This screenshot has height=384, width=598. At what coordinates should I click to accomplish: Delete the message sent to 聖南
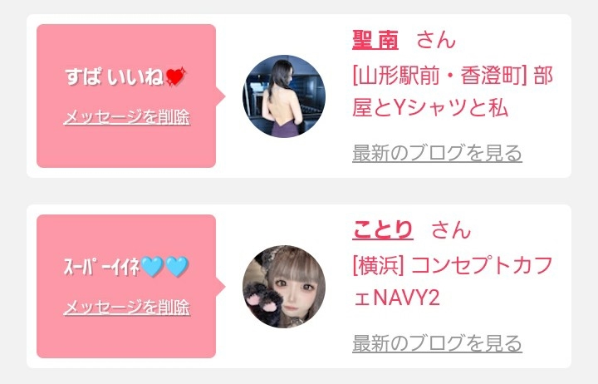pyautogui.click(x=126, y=117)
